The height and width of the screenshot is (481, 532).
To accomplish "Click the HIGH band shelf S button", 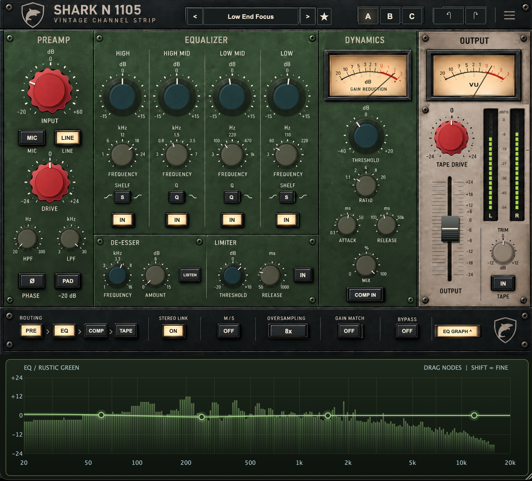I will (x=122, y=197).
